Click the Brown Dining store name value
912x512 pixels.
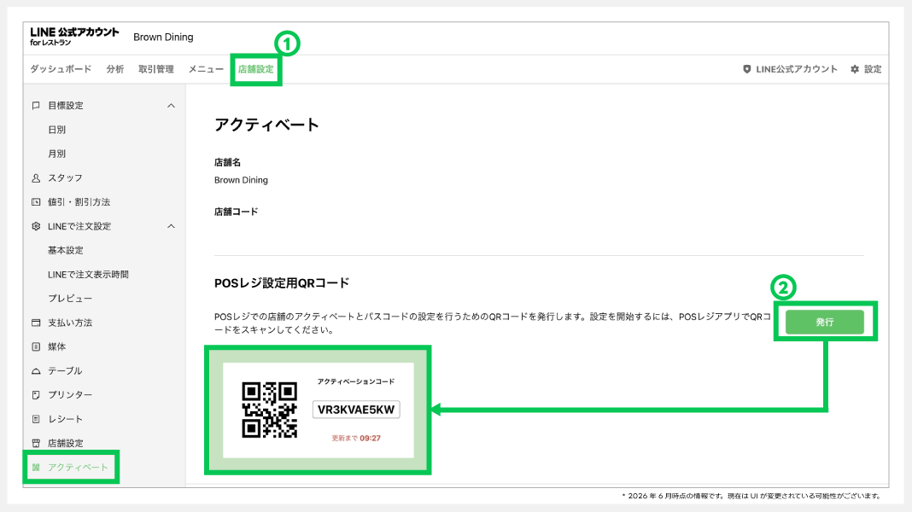[x=242, y=180]
